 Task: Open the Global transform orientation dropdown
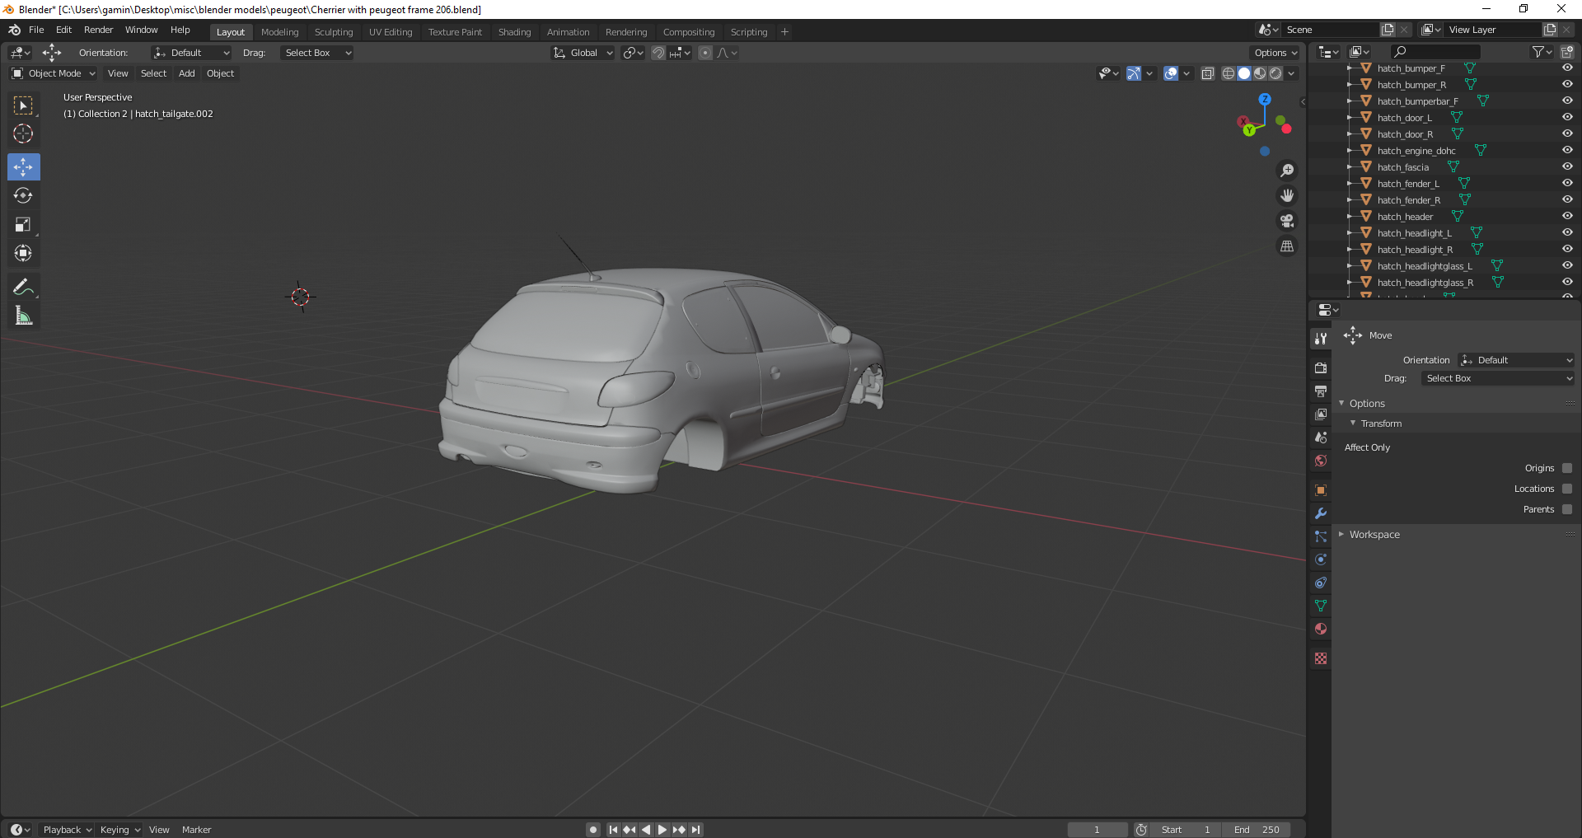pos(583,53)
